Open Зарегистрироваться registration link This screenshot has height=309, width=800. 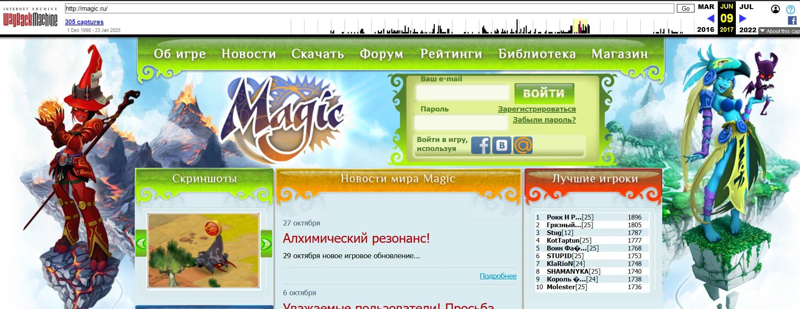click(537, 109)
